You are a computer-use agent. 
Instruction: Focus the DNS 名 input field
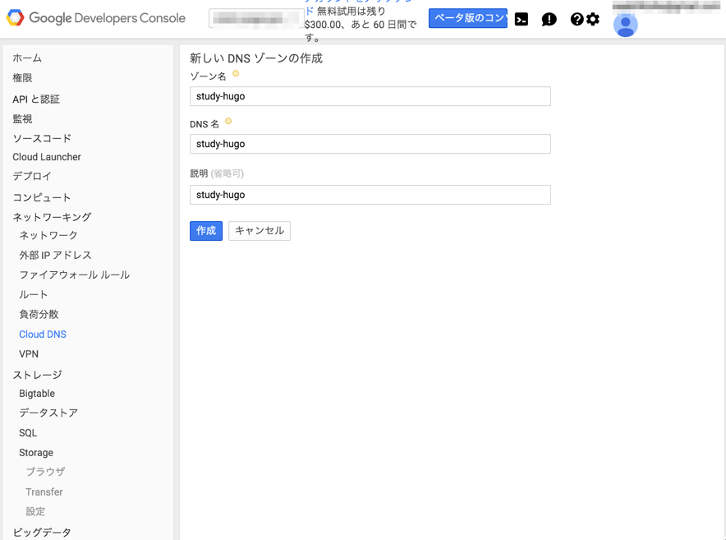tap(370, 144)
